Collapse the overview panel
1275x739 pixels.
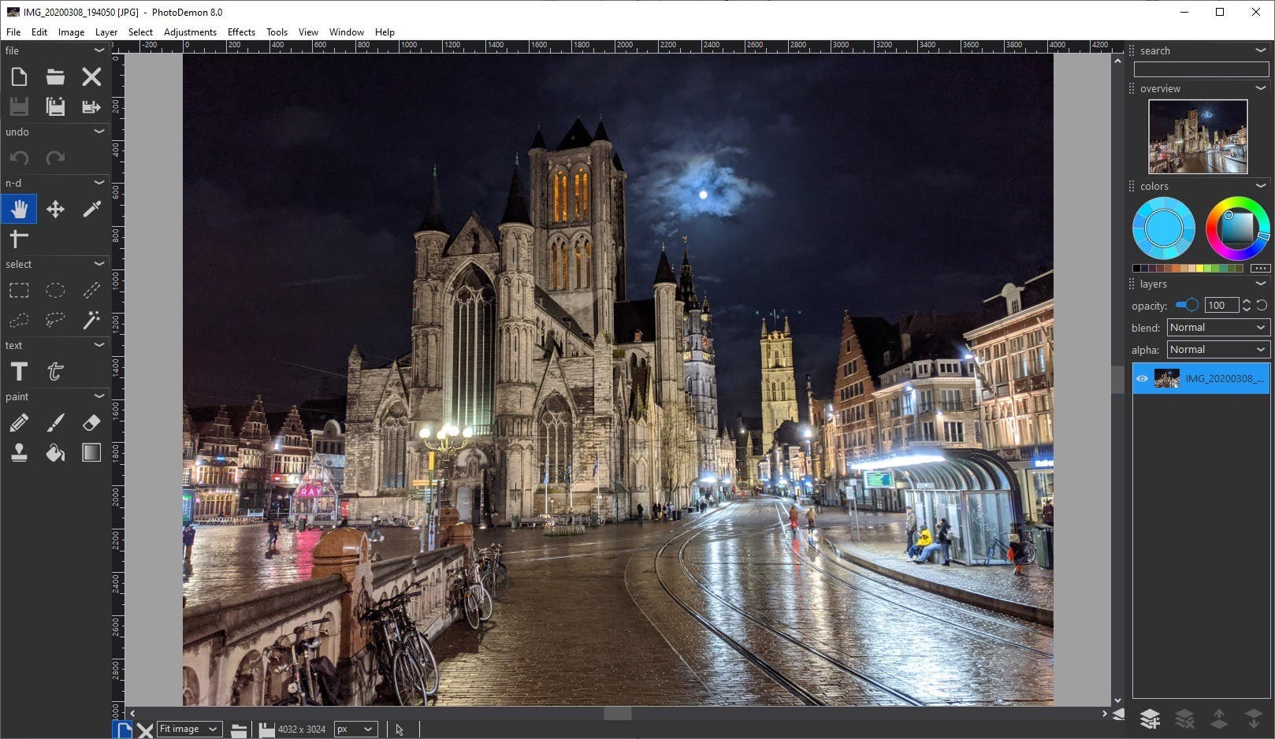pyautogui.click(x=1261, y=88)
